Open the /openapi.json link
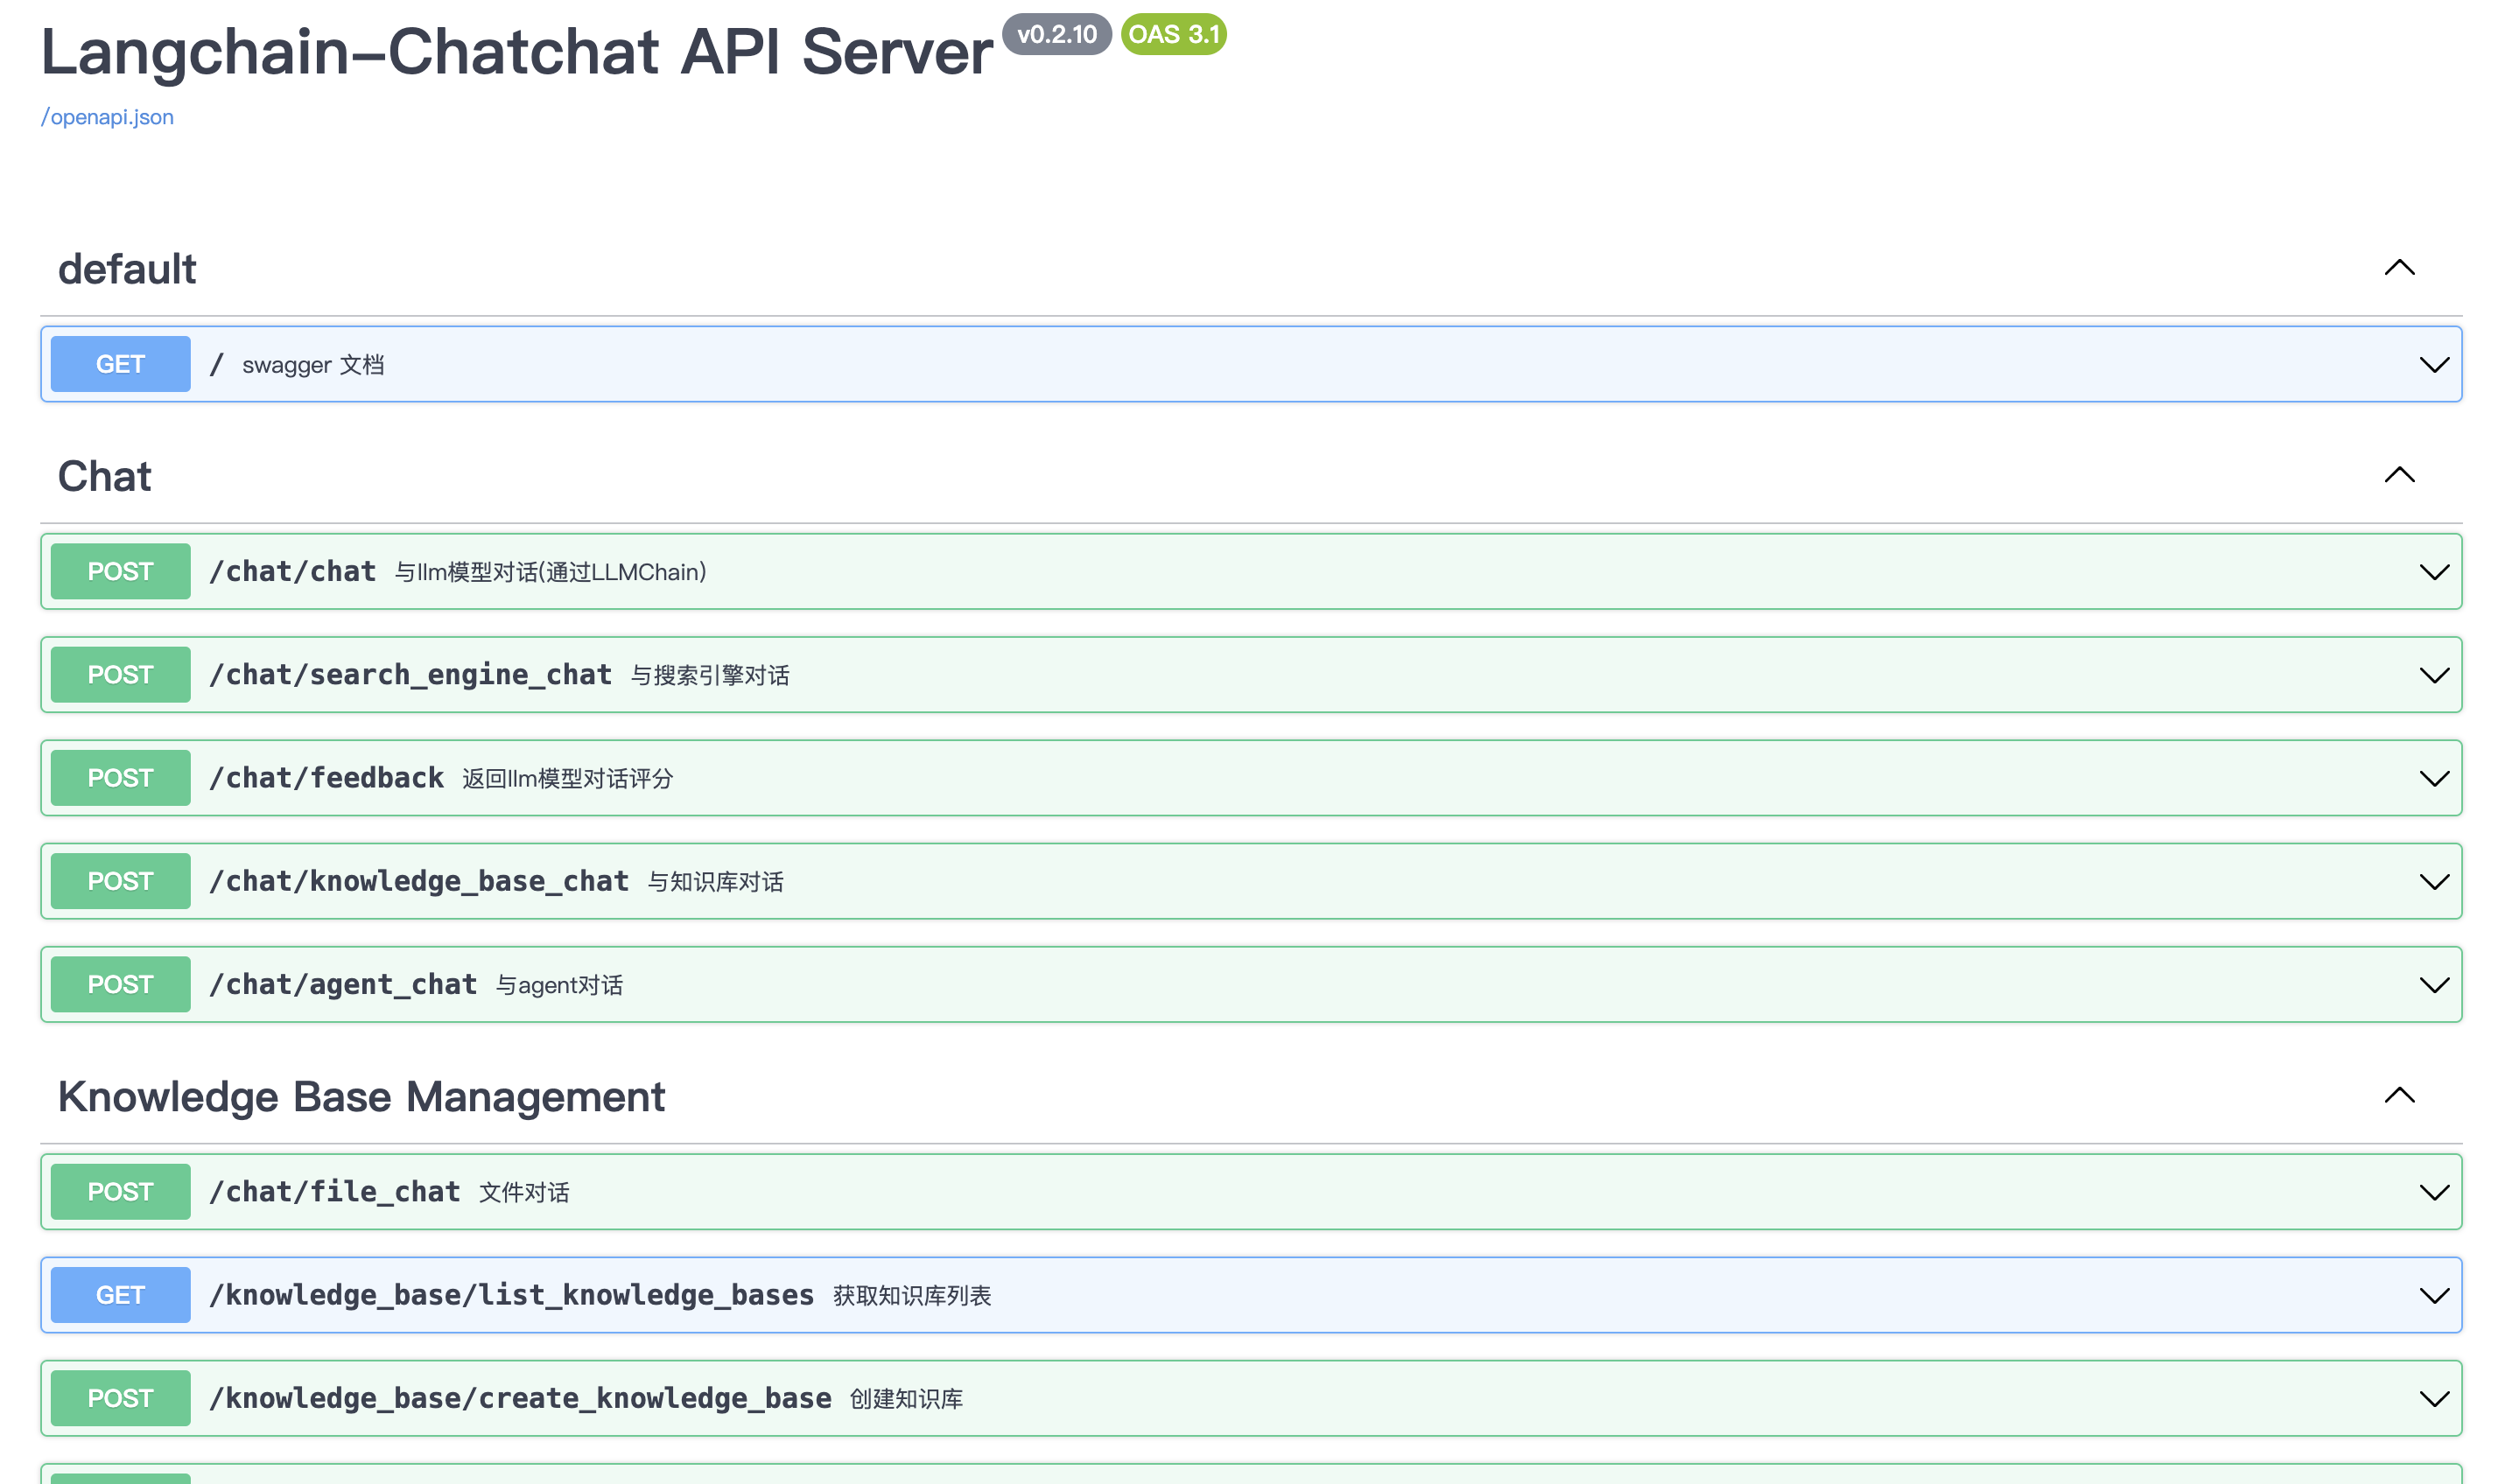2505x1484 pixels. coord(107,117)
